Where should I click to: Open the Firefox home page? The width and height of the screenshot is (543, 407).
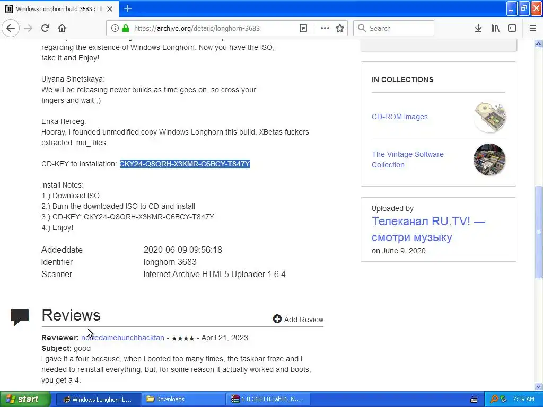tap(62, 28)
